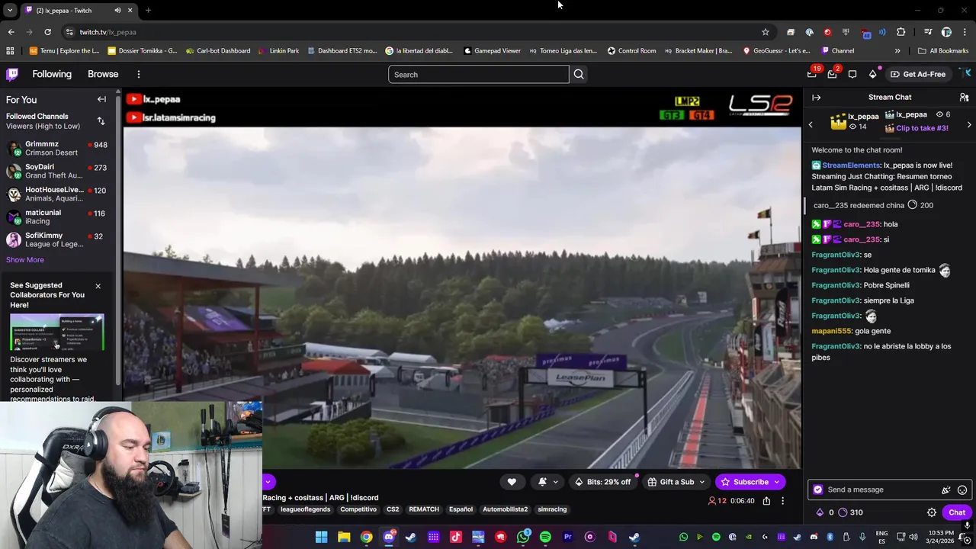Screen dimensions: 976x549
Task: Expand the Subscribe options chevron
Action: [x=777, y=482]
